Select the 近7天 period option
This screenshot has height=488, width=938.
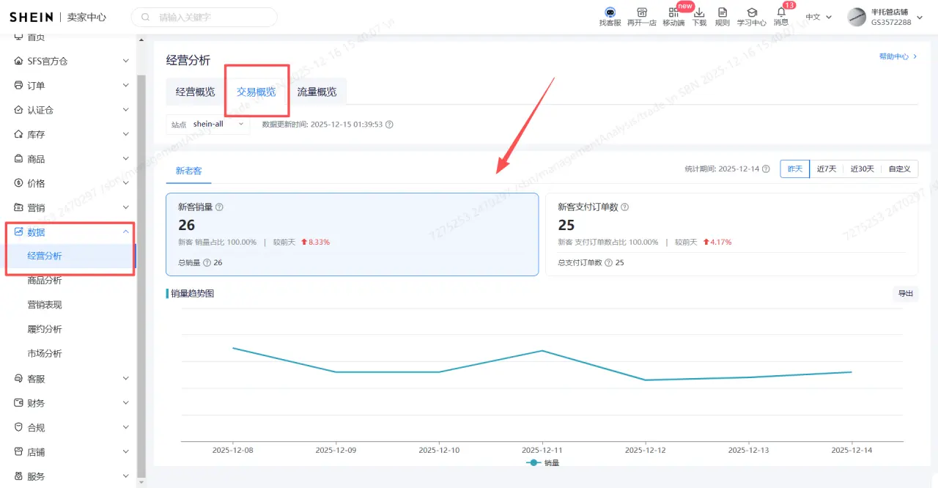point(827,169)
